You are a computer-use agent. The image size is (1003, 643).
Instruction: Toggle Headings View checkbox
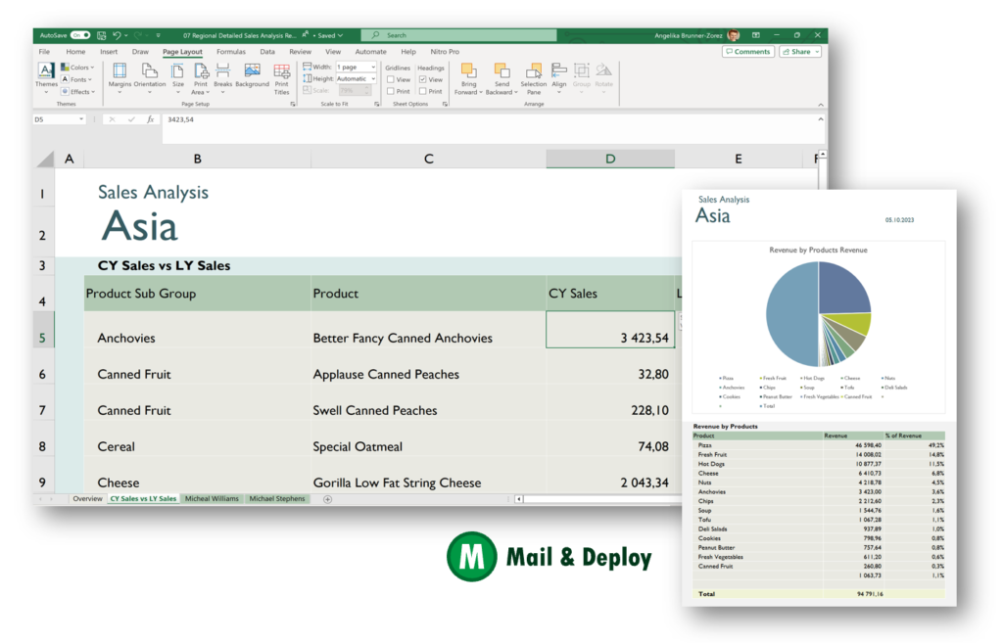pyautogui.click(x=423, y=80)
